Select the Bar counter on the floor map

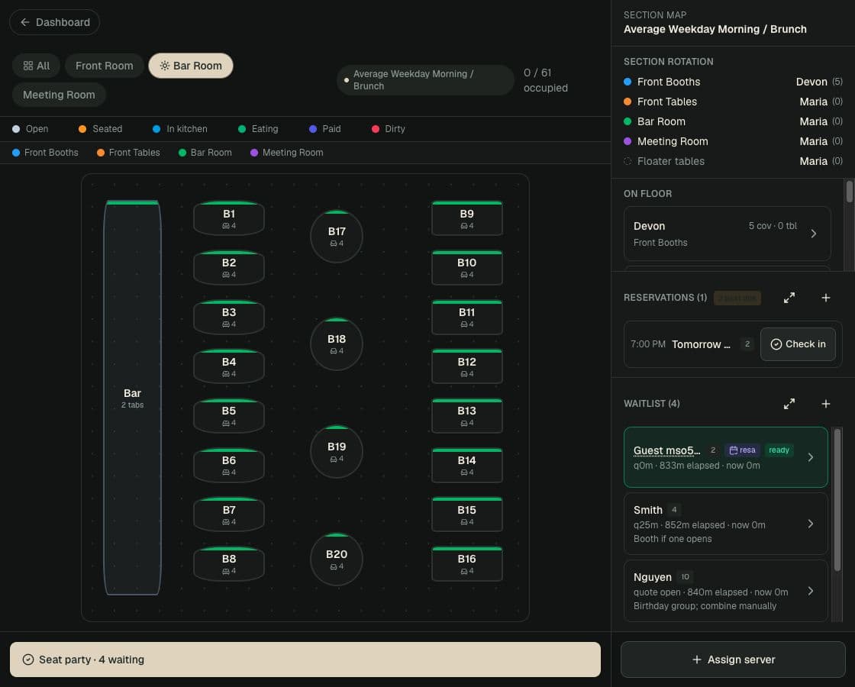tap(133, 398)
